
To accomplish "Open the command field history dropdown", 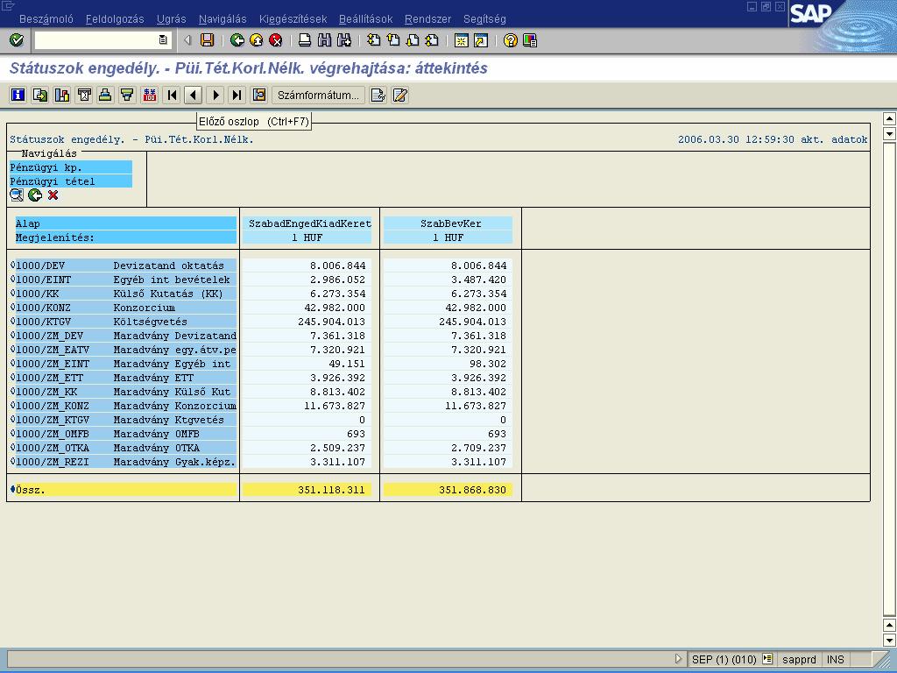I will point(163,40).
